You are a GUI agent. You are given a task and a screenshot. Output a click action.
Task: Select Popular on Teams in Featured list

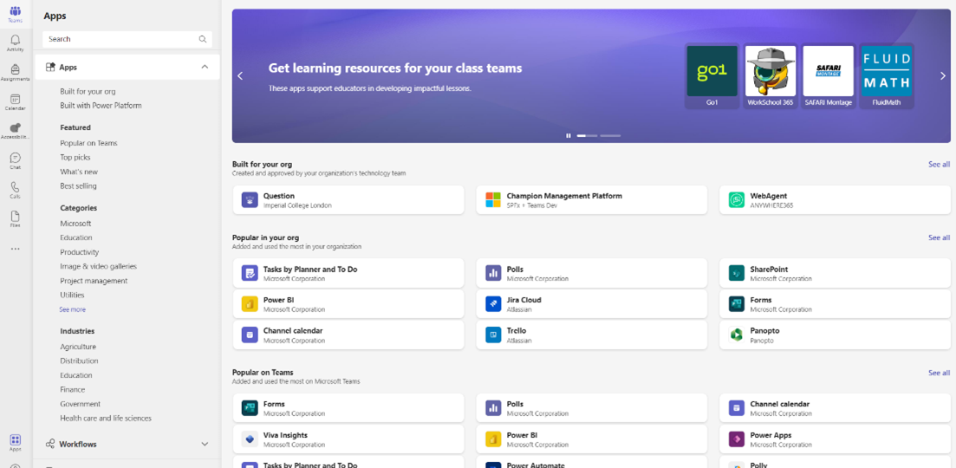(x=88, y=143)
